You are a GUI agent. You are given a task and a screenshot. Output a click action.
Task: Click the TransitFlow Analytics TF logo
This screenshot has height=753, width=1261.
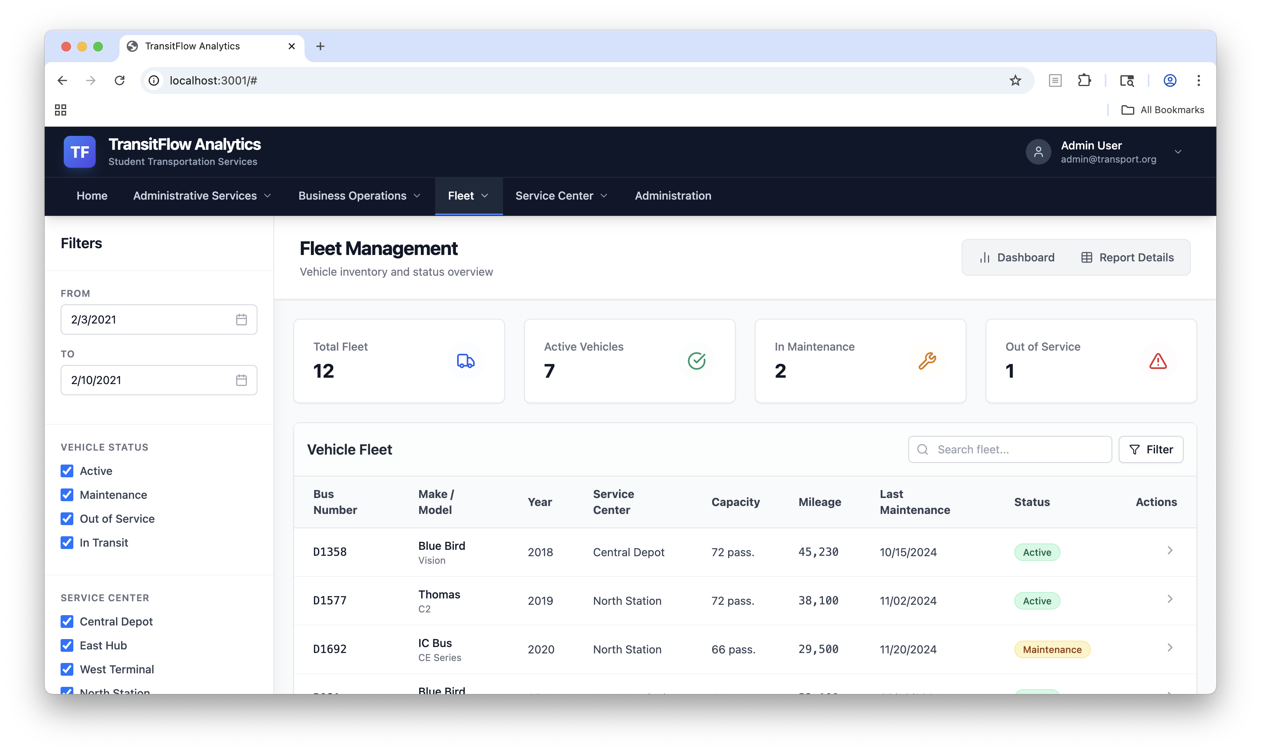click(79, 151)
